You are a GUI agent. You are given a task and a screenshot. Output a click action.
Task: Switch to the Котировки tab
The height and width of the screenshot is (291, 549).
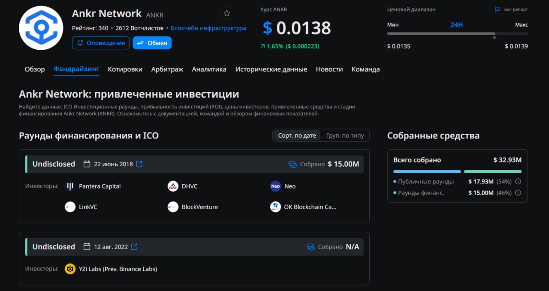(125, 69)
